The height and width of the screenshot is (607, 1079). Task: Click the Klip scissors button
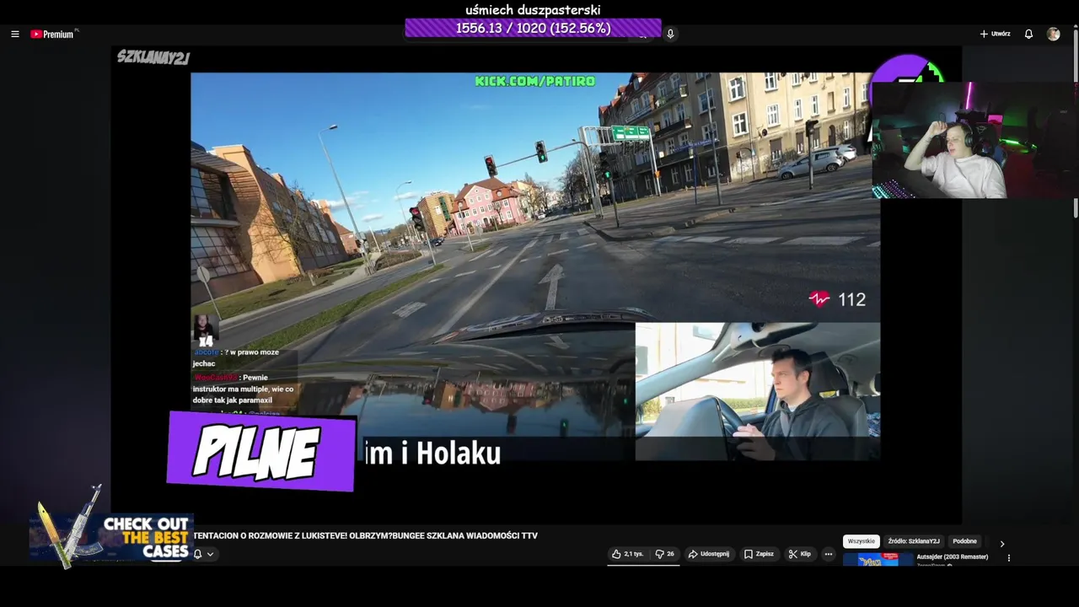click(x=800, y=554)
